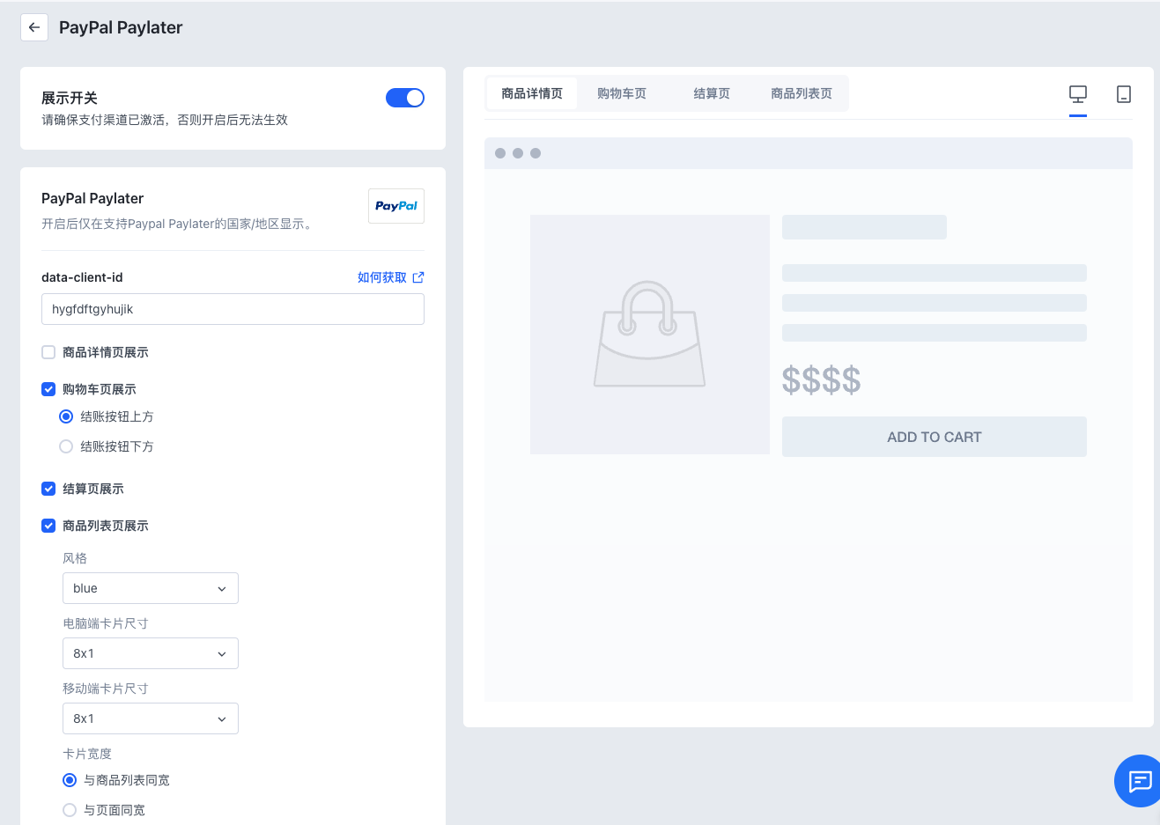1160x825 pixels.
Task: Click the ADD TO CART preview button
Action: 935,437
